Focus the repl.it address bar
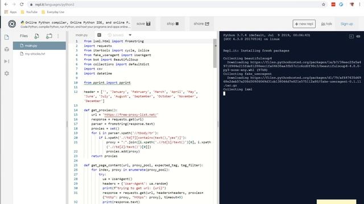 174,5
